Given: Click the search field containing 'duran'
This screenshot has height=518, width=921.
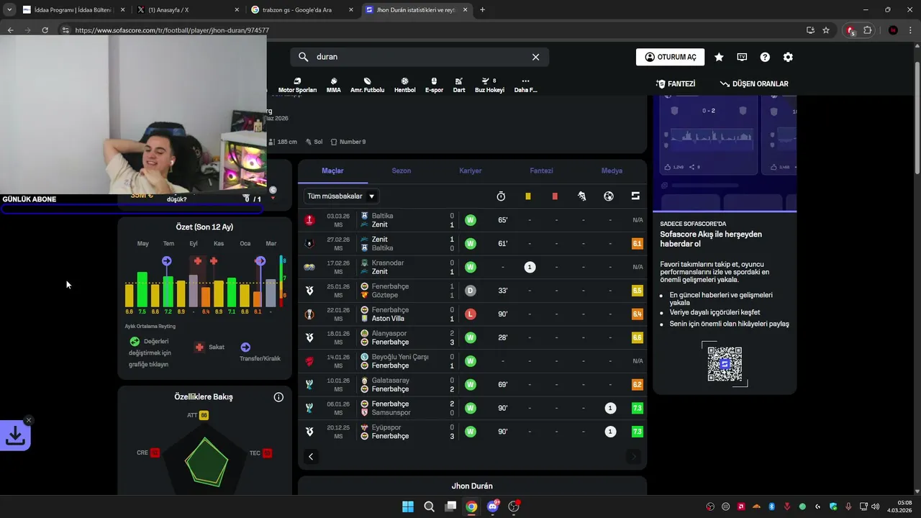Looking at the screenshot, I should click(x=419, y=57).
